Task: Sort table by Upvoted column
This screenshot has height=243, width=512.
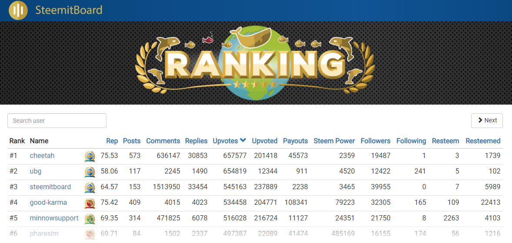Action: [265, 141]
